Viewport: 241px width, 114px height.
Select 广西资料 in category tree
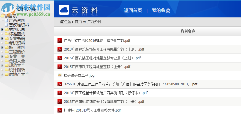17,20
